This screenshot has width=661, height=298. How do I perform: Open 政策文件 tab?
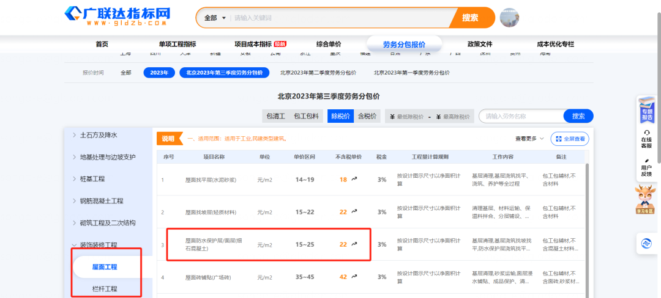click(x=480, y=44)
